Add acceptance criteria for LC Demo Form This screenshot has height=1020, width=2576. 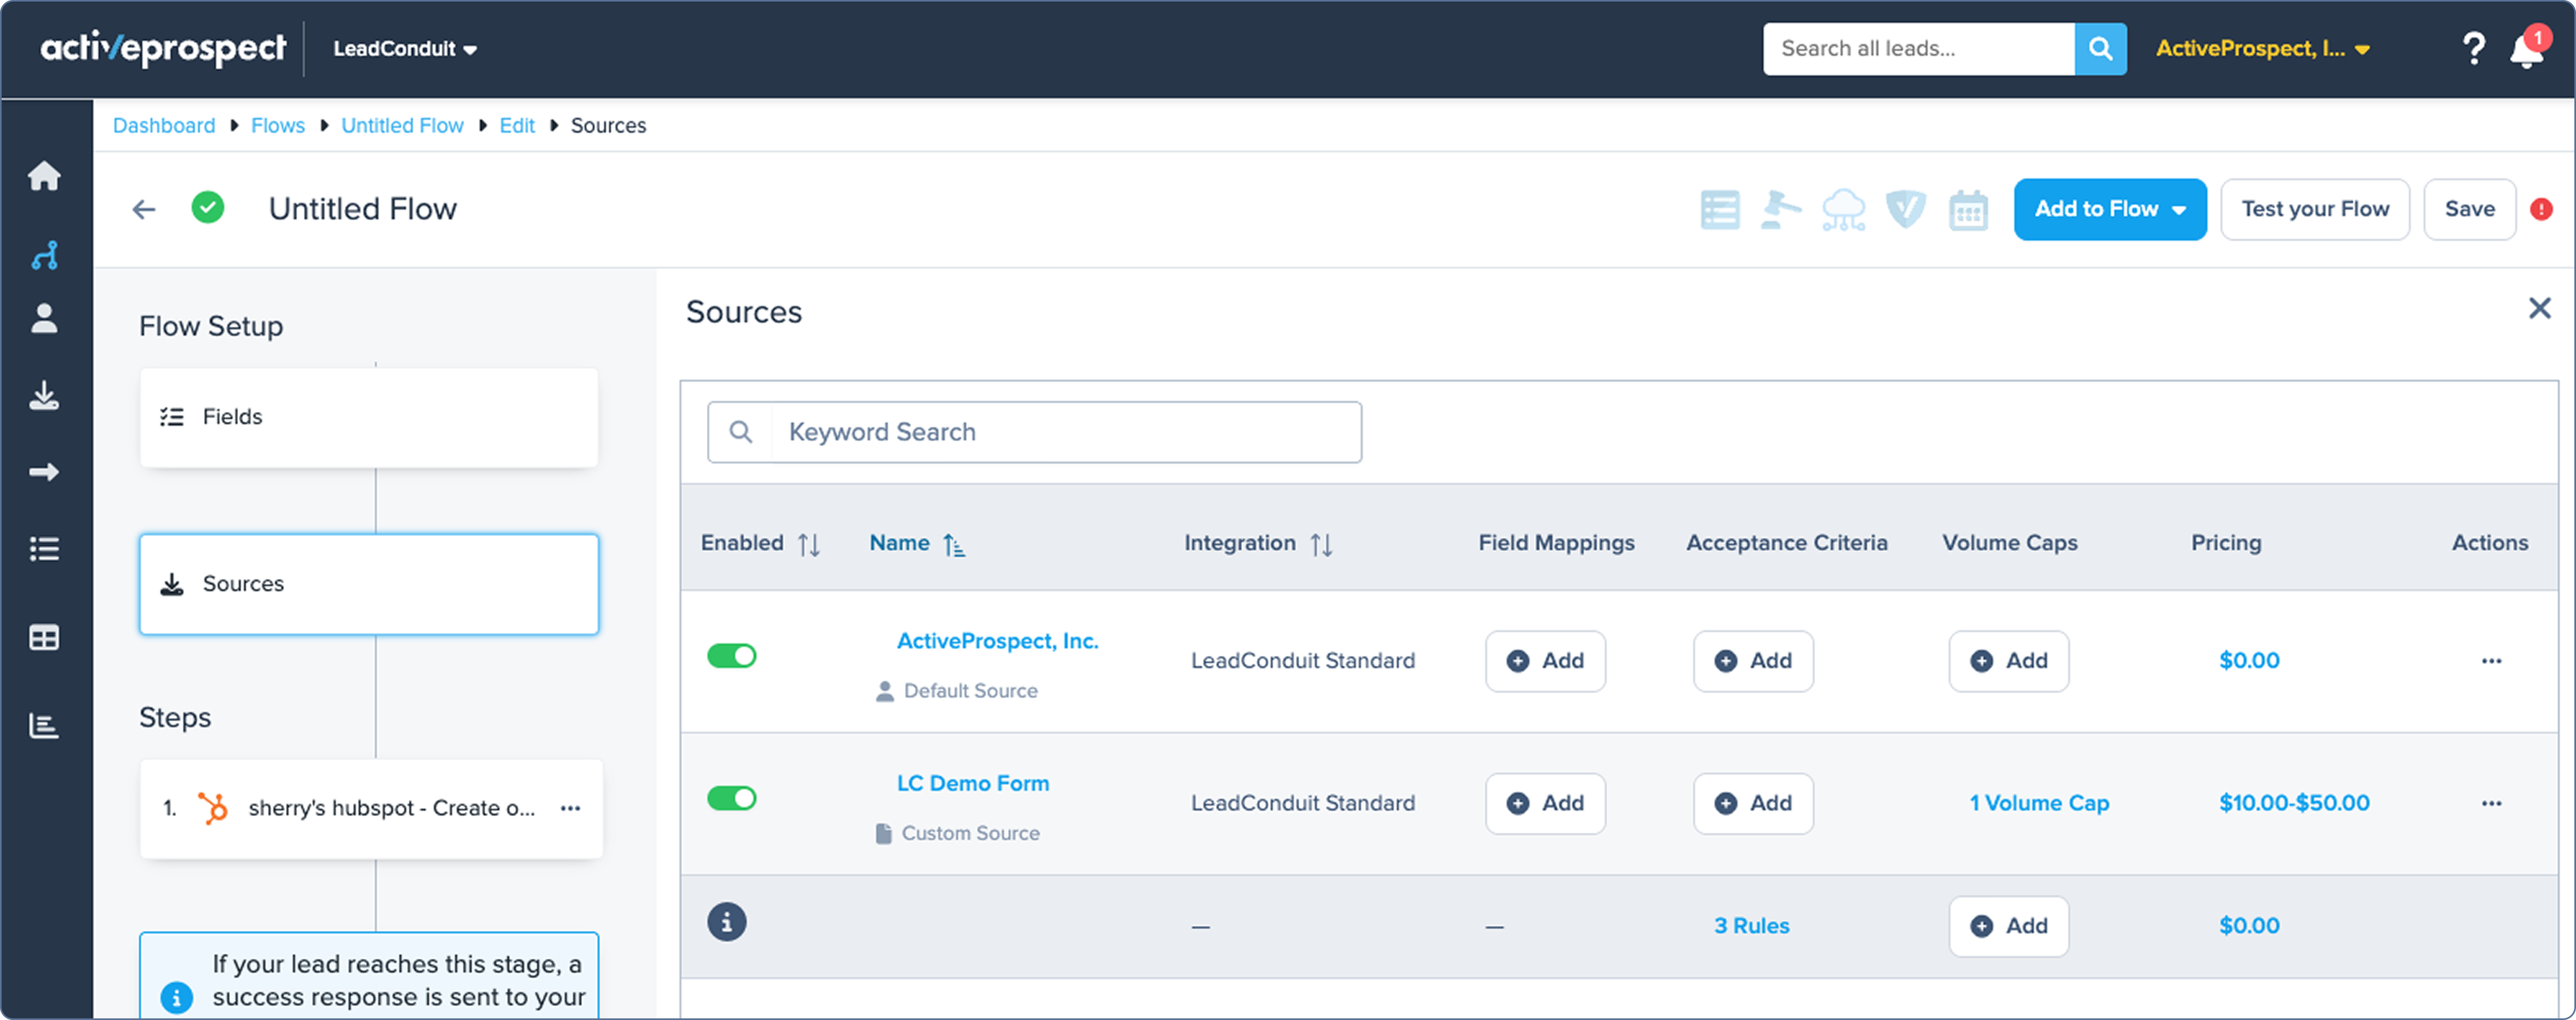(x=1753, y=803)
